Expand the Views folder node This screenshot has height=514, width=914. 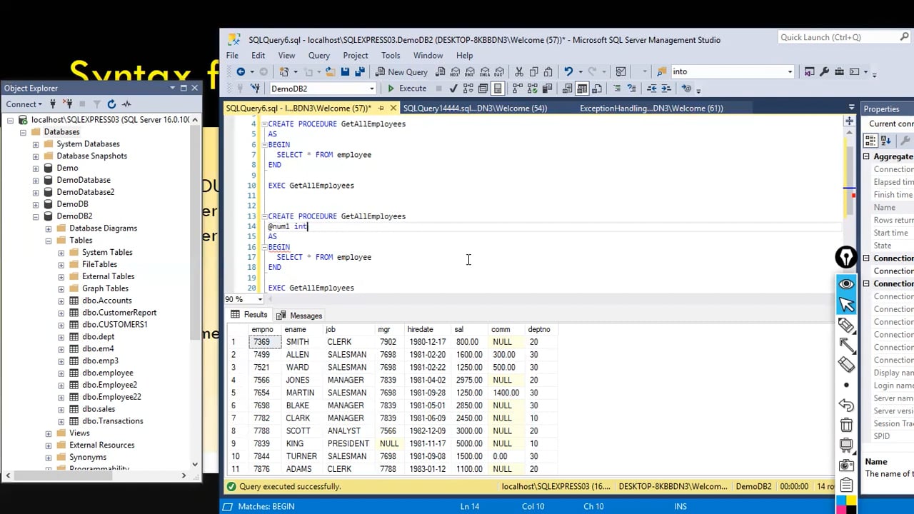(x=49, y=433)
